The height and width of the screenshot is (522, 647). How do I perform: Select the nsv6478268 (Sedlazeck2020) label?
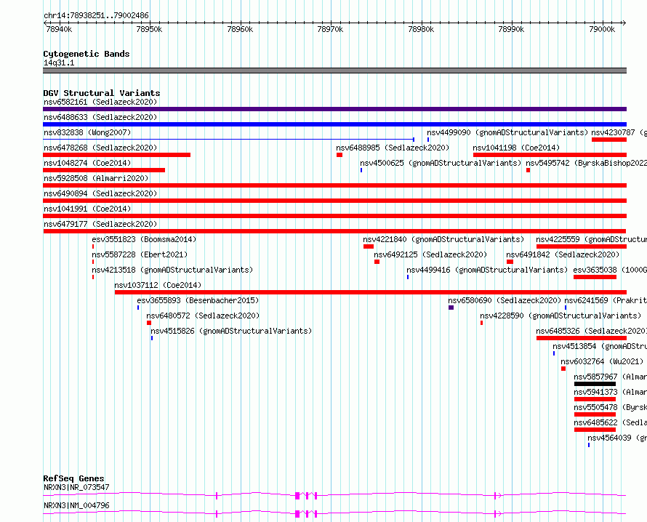(100, 148)
